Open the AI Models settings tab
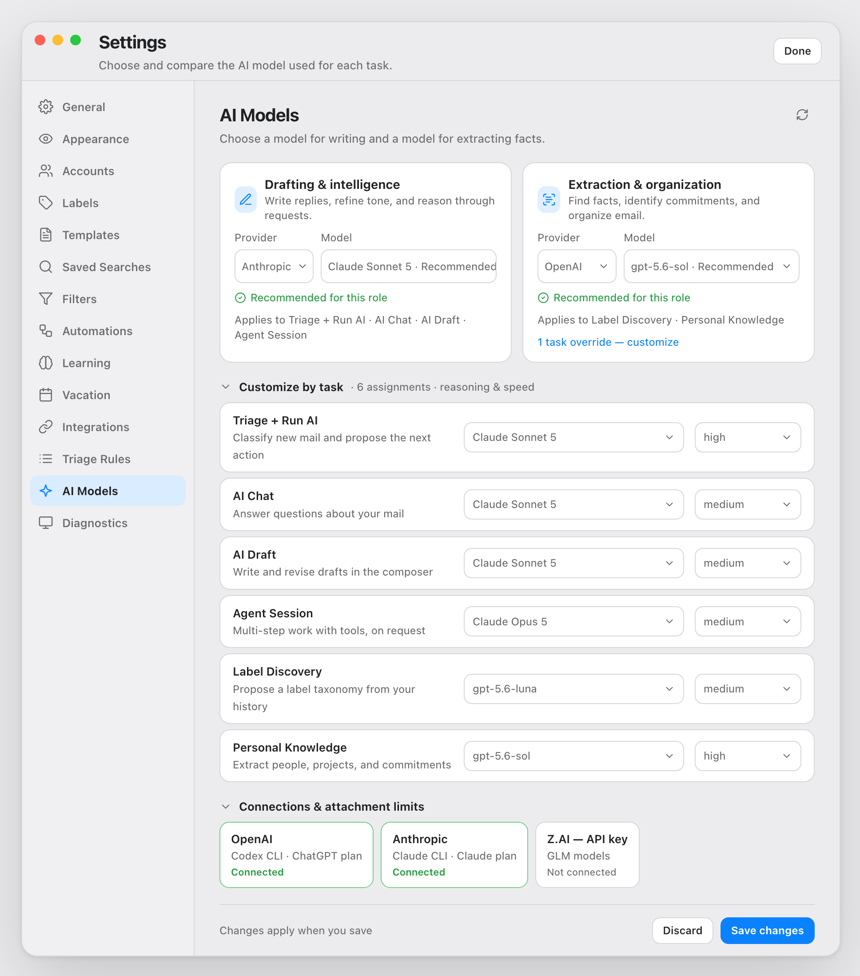Image resolution: width=860 pixels, height=976 pixels. click(108, 491)
